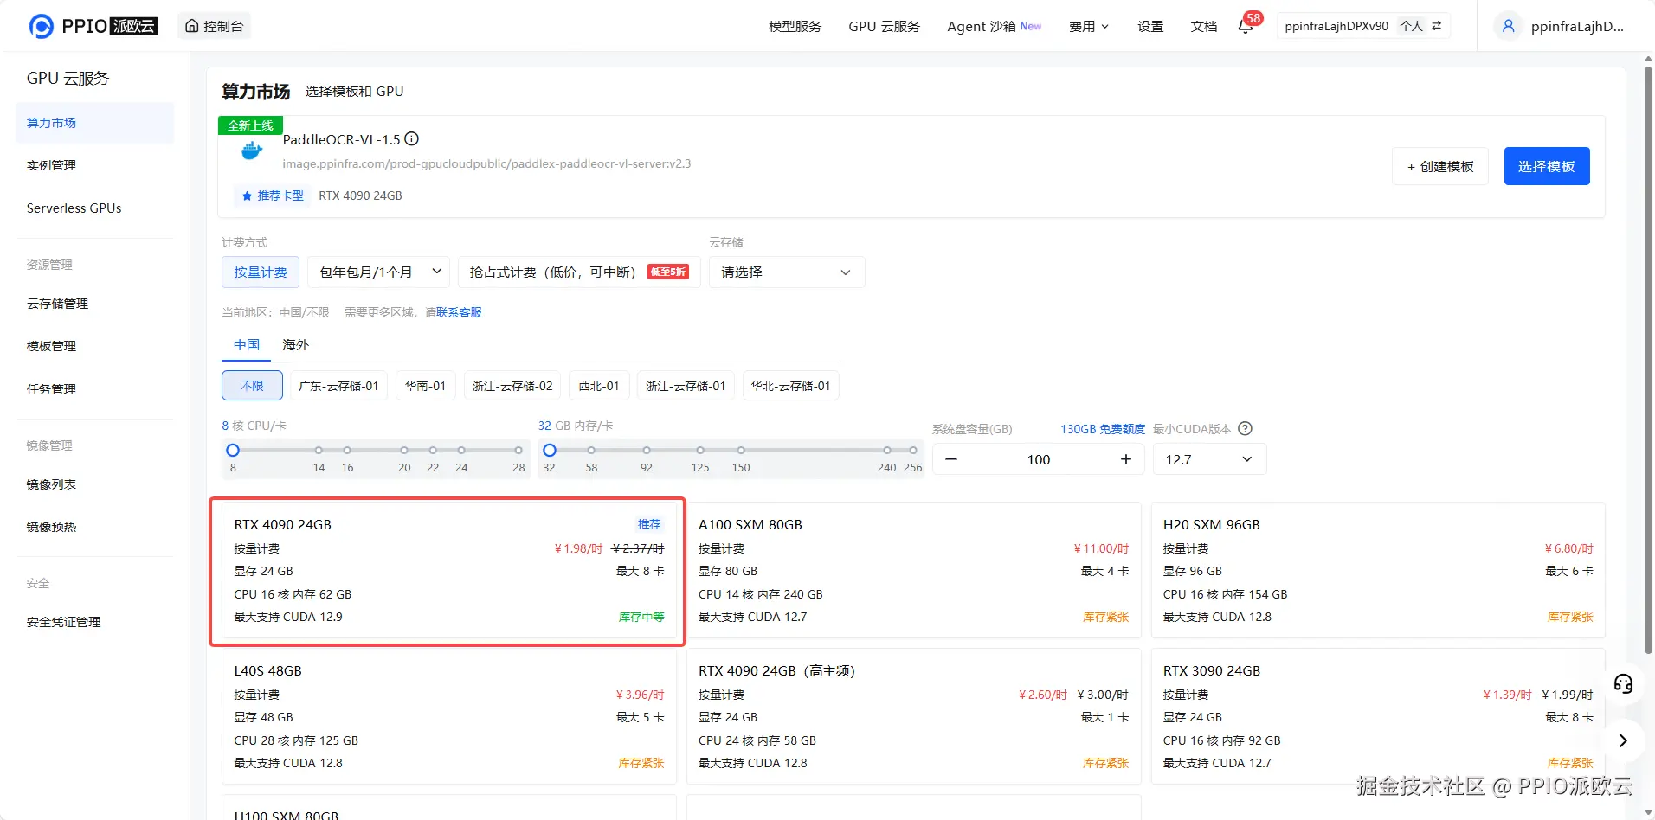Open the 包年包月/1个月 dropdown
The height and width of the screenshot is (820, 1655).
click(379, 272)
